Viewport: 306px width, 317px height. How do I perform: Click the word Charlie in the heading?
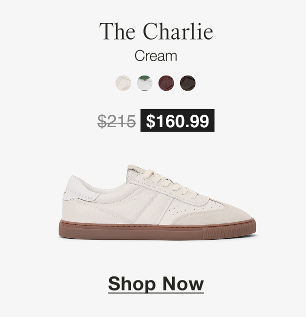click(178, 32)
